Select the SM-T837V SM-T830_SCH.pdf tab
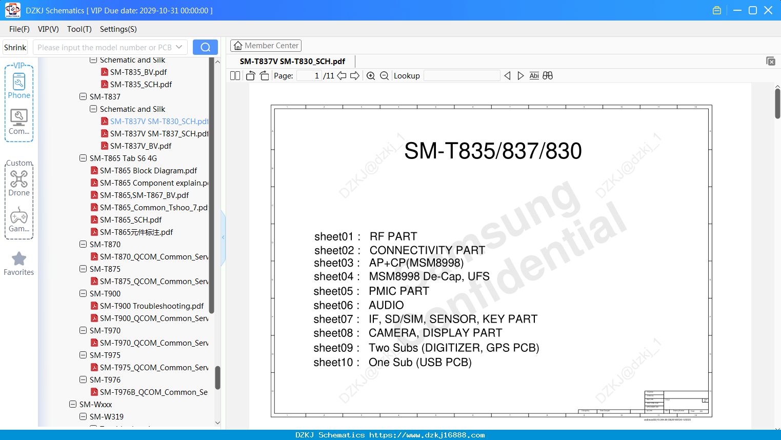This screenshot has width=781, height=440. [292, 61]
